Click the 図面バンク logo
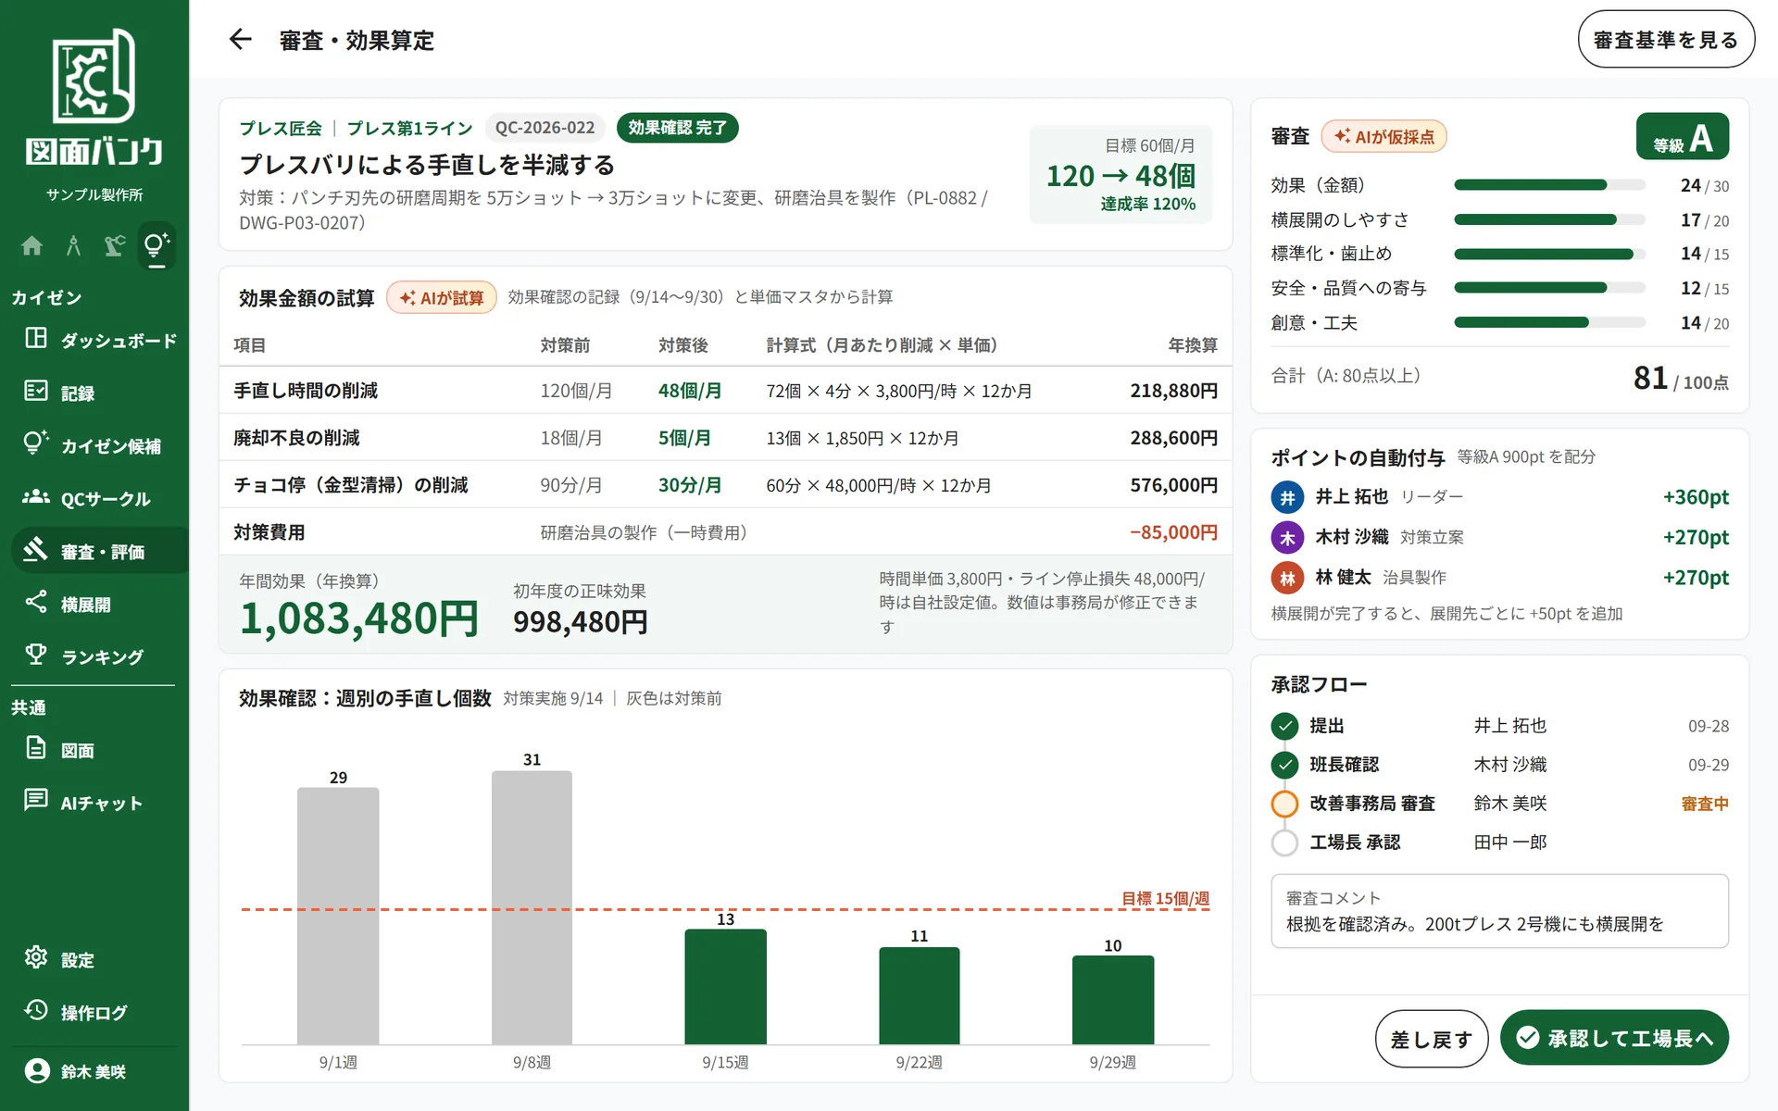Image resolution: width=1778 pixels, height=1111 pixels. coord(94,98)
